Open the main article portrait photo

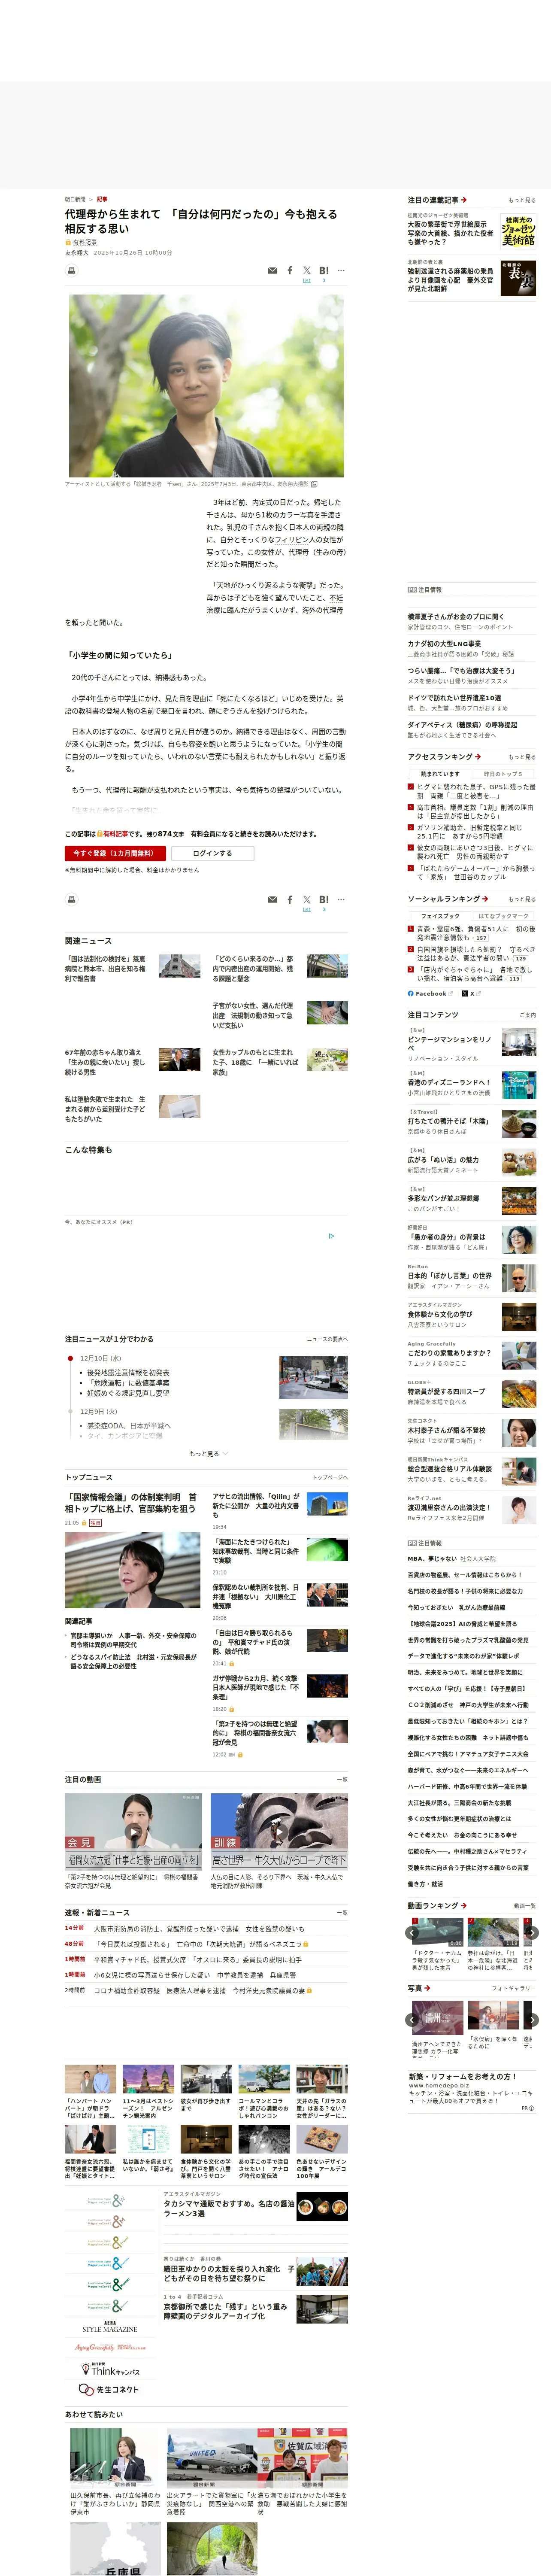pos(206,385)
